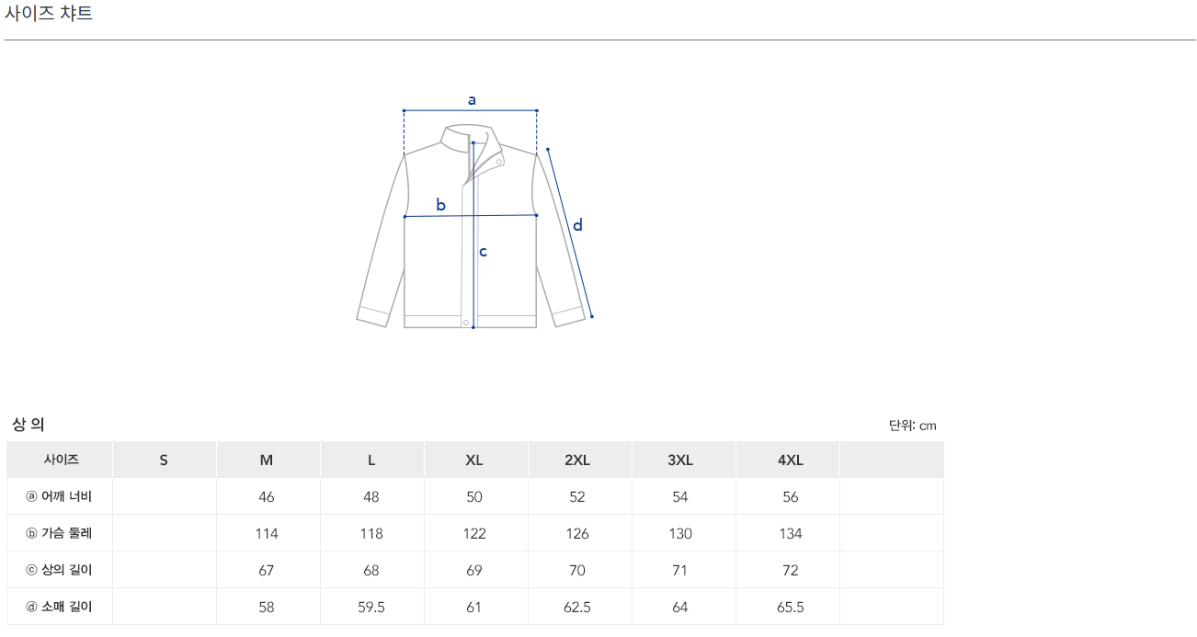Click chest value 122 for size XL
The image size is (1197, 637).
click(x=474, y=533)
